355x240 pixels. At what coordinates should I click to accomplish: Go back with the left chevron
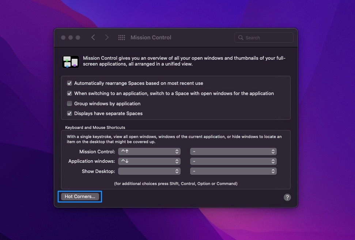pos(93,38)
